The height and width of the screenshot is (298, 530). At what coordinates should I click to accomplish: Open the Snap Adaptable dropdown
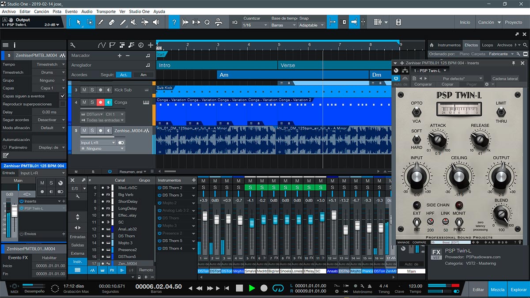(x=311, y=25)
